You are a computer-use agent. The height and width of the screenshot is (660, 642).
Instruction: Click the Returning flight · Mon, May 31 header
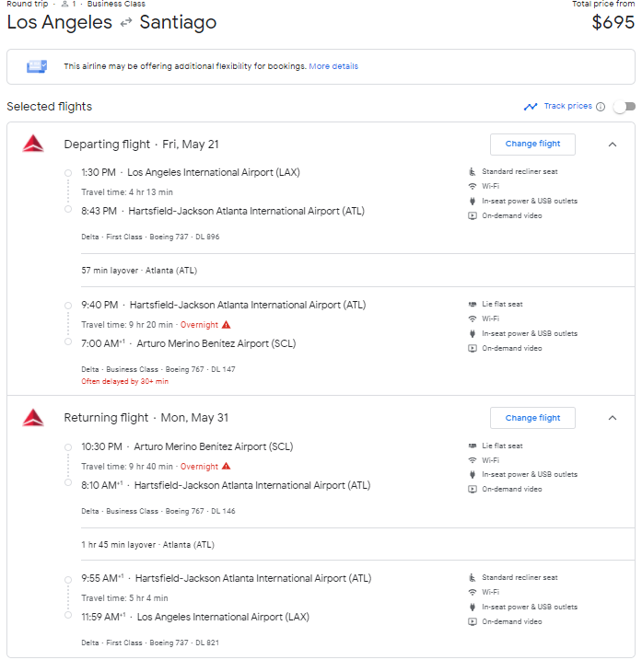[x=146, y=418]
